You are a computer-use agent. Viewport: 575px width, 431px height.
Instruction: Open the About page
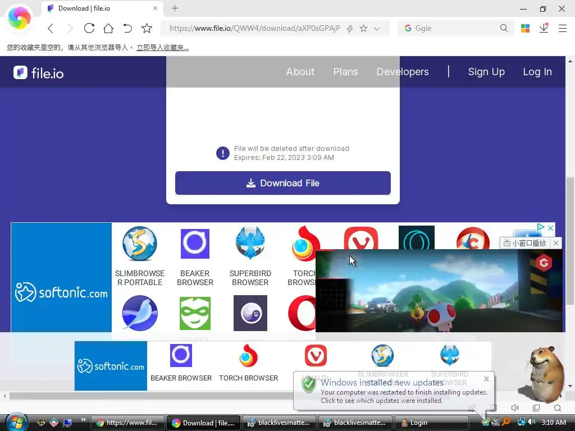click(x=300, y=72)
